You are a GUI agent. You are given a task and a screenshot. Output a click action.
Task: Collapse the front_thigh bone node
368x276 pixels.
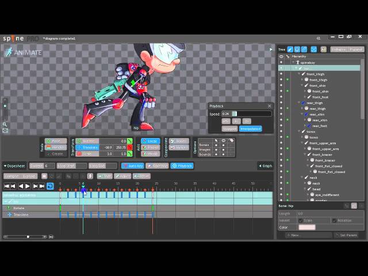click(299, 74)
